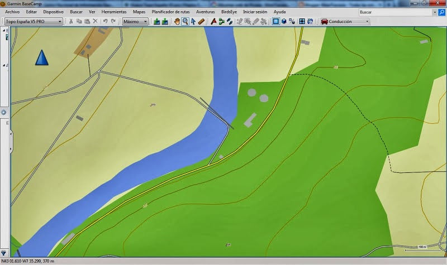Click the blue search magnifier button
This screenshot has width=447, height=265.
[x=441, y=12]
